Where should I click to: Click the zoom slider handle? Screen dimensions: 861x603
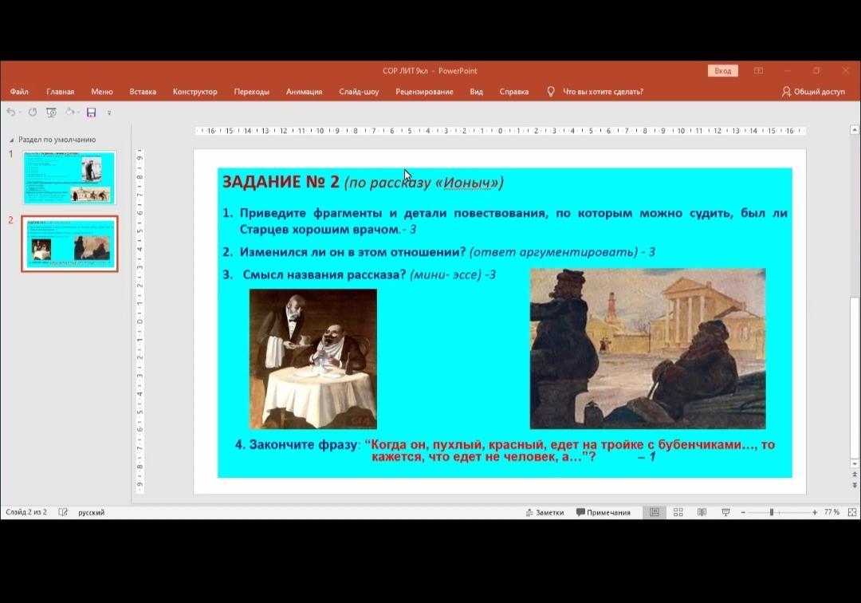(x=772, y=512)
